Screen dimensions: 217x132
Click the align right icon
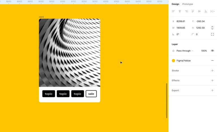click(x=186, y=11)
